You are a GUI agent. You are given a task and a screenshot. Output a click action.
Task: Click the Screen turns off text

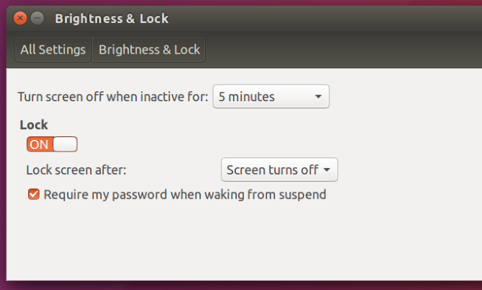point(272,170)
